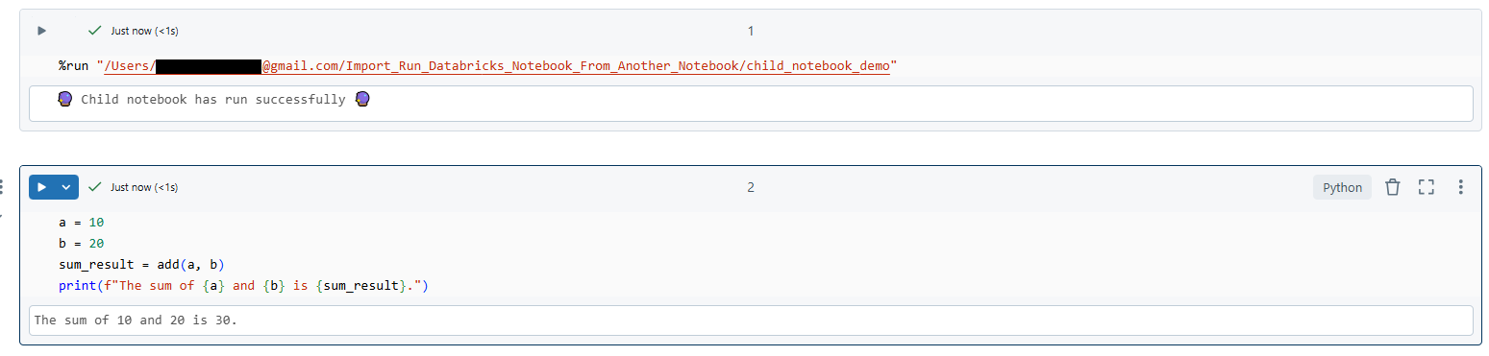The height and width of the screenshot is (356, 1489).
Task: Place cursor in the %run notebook path string
Action: point(496,66)
